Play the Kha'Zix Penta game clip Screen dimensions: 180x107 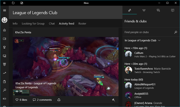pyautogui.click(x=66, y=66)
